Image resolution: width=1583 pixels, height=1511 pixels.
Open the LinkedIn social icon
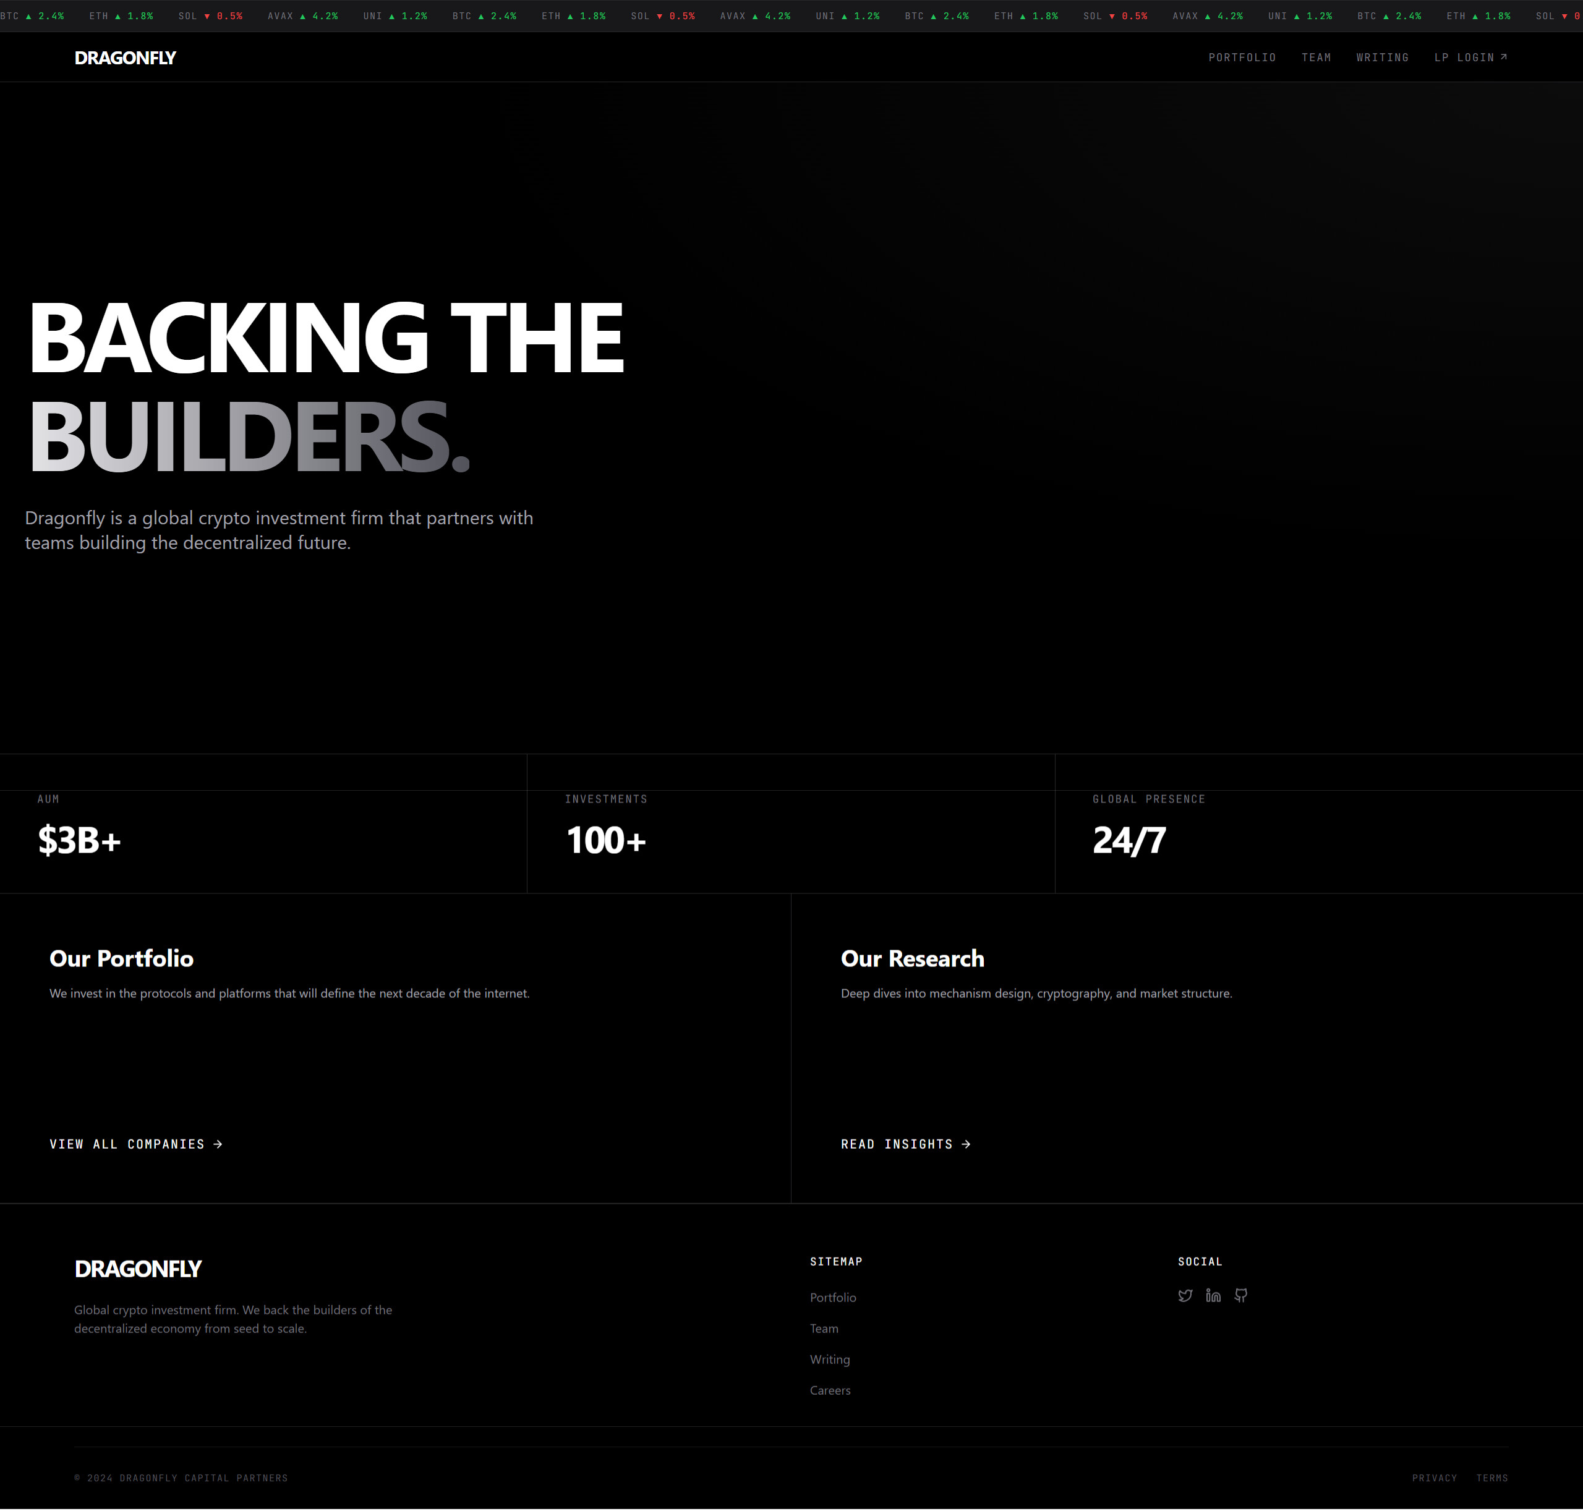coord(1213,1296)
